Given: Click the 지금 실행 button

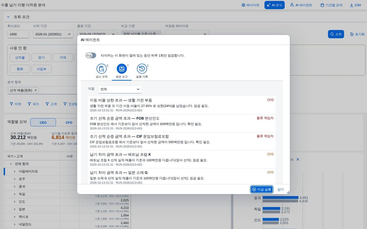Looking at the screenshot, I should 261,189.
